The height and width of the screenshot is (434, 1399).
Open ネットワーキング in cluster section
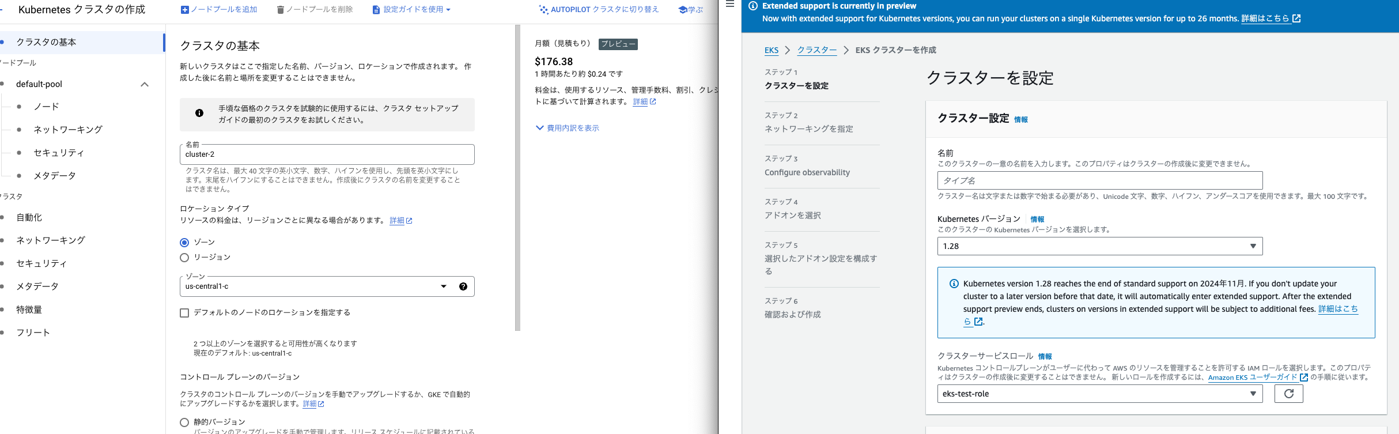(x=51, y=240)
